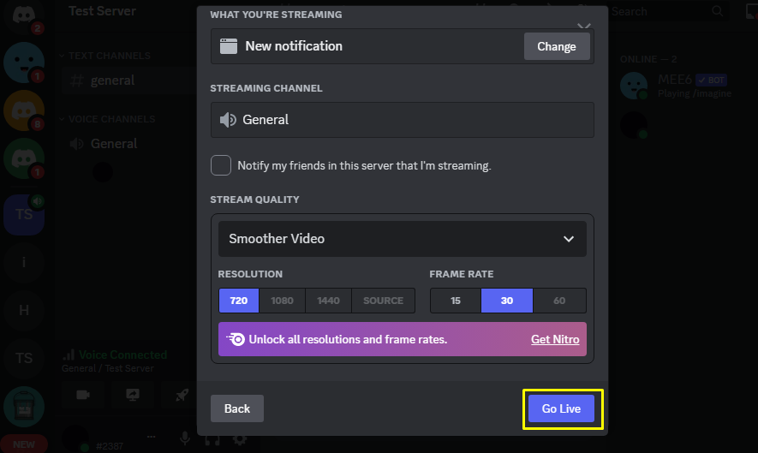
Task: Select 1440 resolution
Action: pos(328,301)
